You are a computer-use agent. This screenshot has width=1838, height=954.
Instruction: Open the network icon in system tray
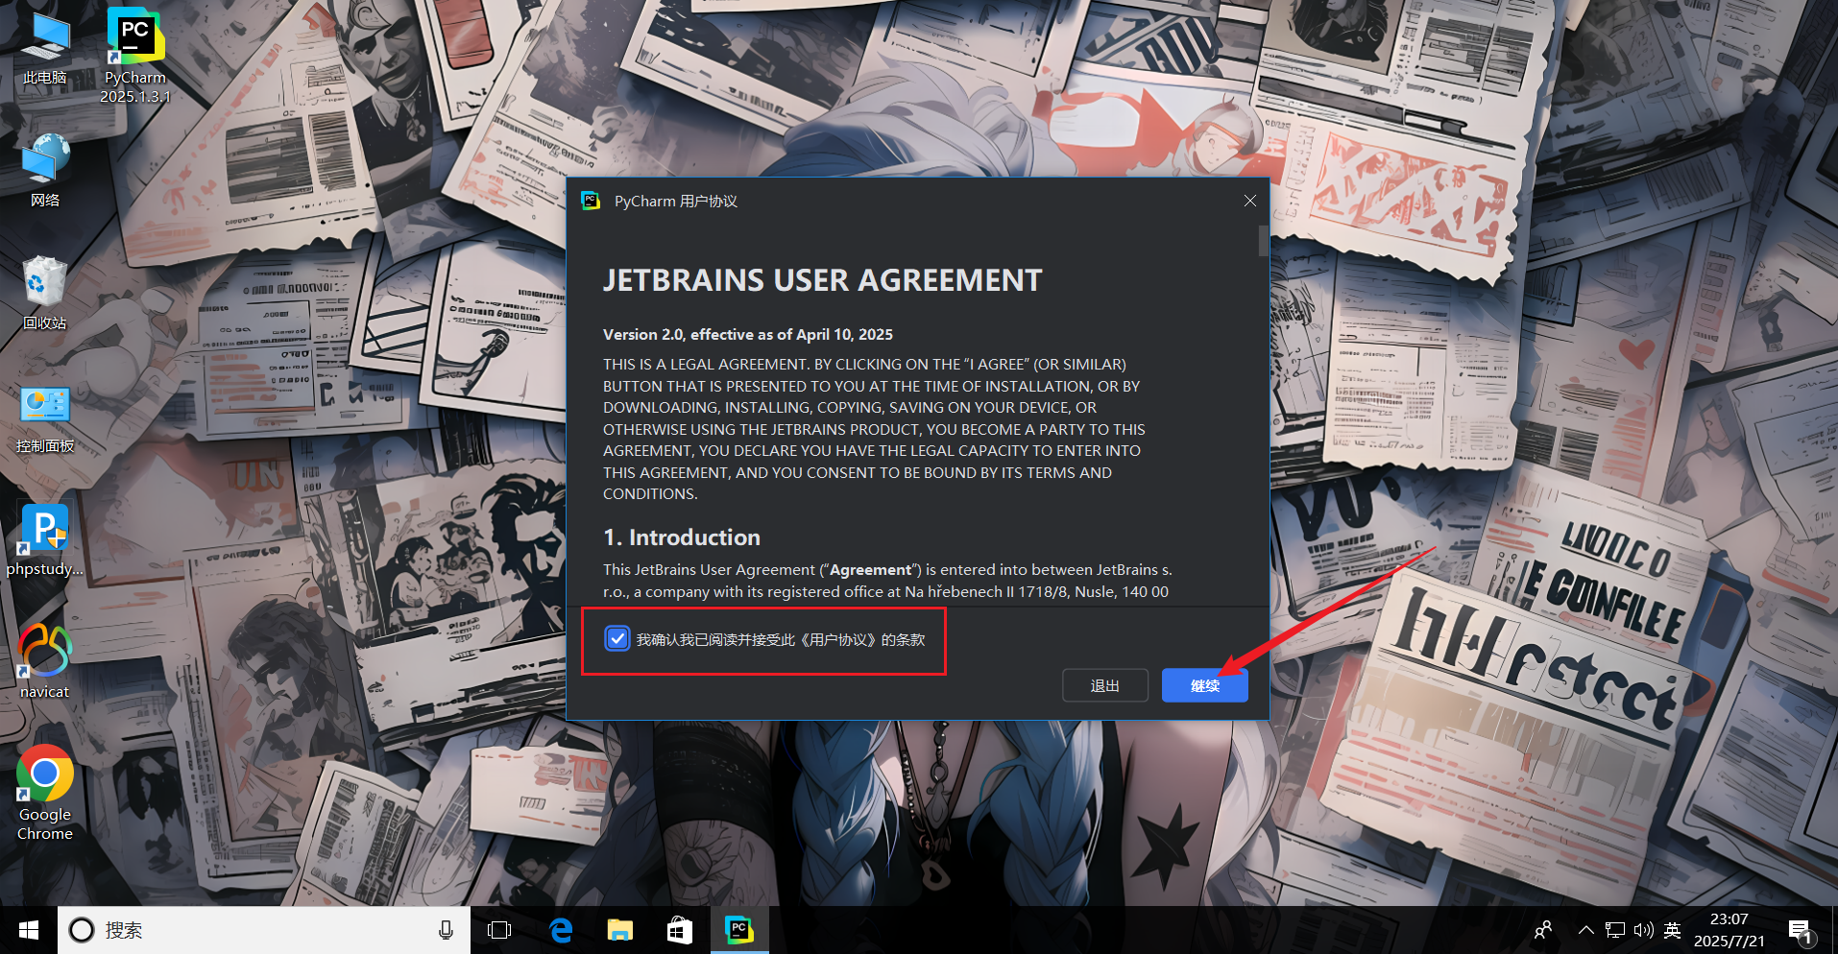(x=1615, y=930)
